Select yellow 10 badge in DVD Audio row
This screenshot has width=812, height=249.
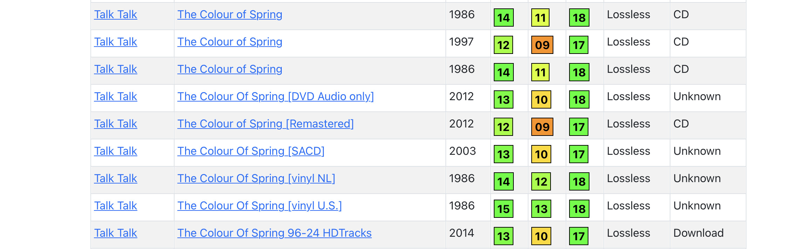point(541,99)
